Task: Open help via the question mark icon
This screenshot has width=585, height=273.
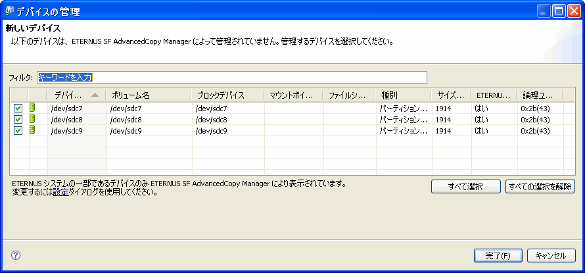Action: 16,255
